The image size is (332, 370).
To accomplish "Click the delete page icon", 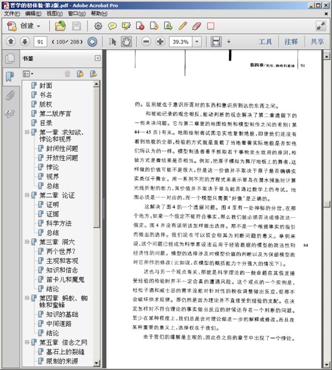I will [x=140, y=26].
